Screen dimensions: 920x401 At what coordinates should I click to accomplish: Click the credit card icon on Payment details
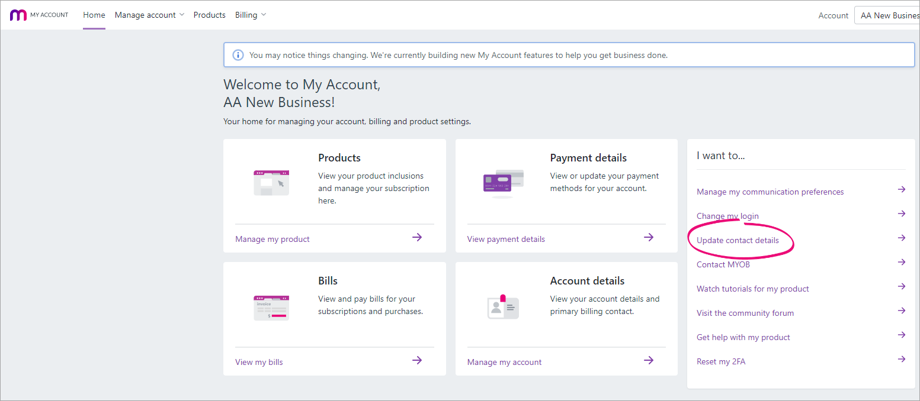(502, 182)
